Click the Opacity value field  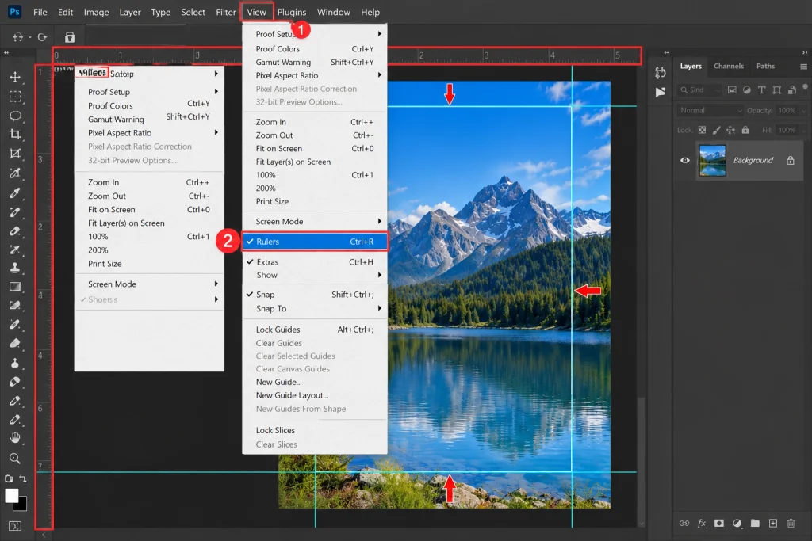(x=787, y=111)
